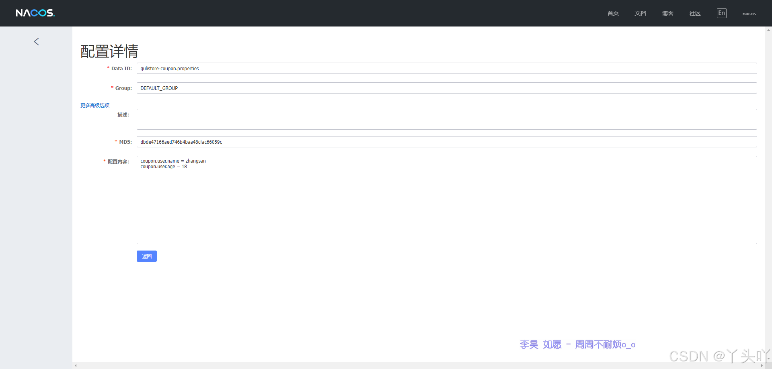This screenshot has width=772, height=369.
Task: Click the 描述 description text area
Action: pyautogui.click(x=362, y=119)
